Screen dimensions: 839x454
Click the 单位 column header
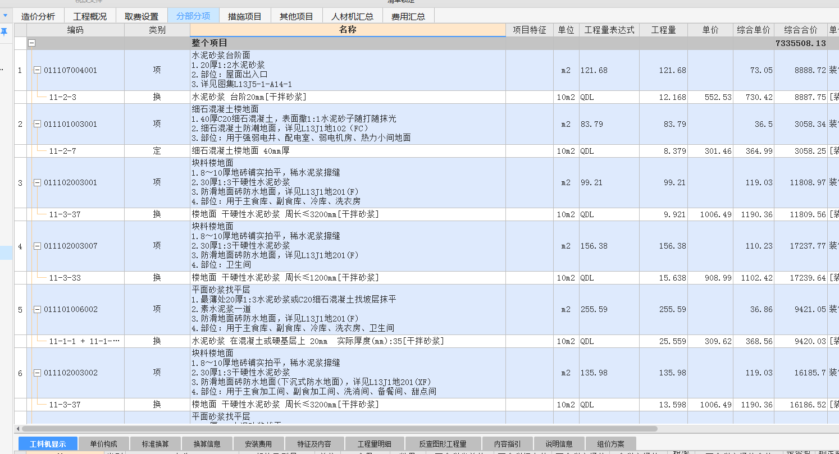(x=566, y=30)
